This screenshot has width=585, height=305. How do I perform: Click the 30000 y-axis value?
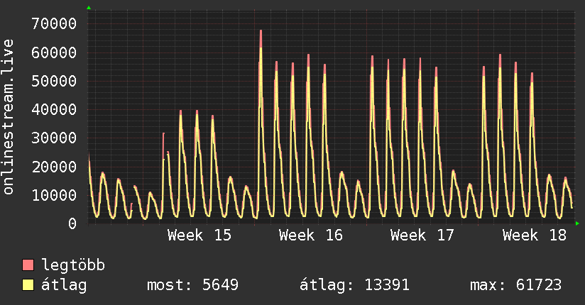[x=54, y=138]
